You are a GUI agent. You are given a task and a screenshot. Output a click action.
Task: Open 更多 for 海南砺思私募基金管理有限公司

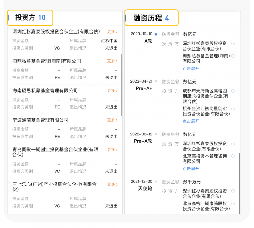click(112, 91)
